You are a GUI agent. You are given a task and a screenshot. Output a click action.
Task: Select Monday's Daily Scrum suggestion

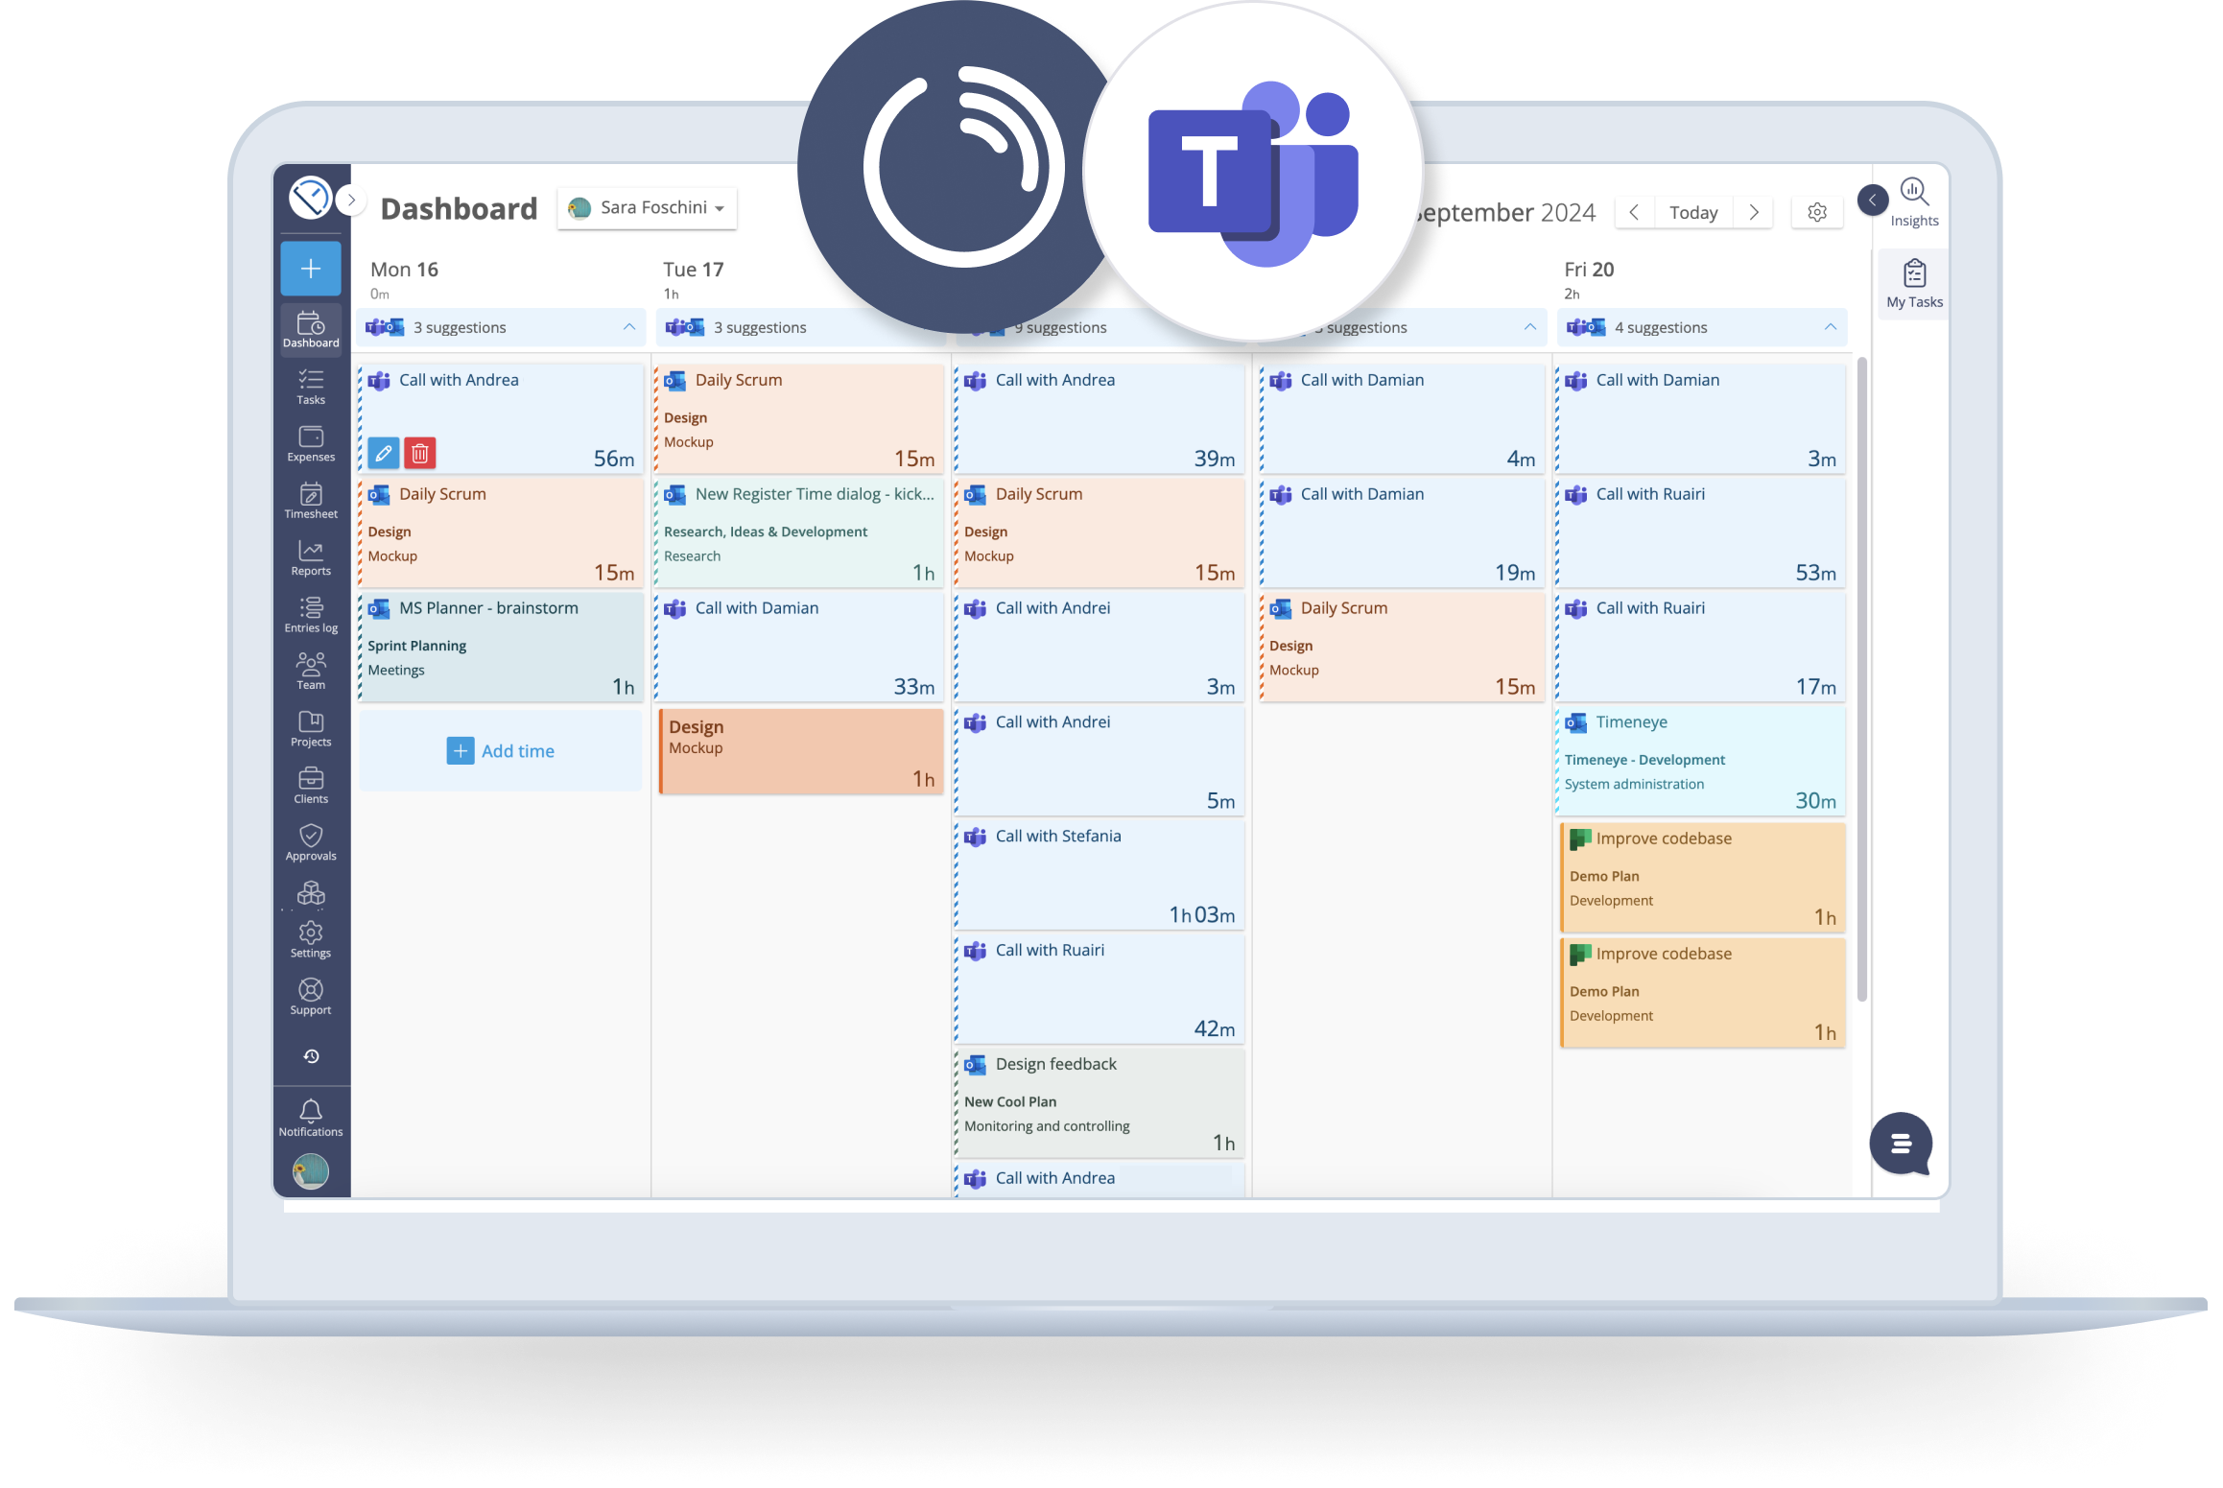501,532
